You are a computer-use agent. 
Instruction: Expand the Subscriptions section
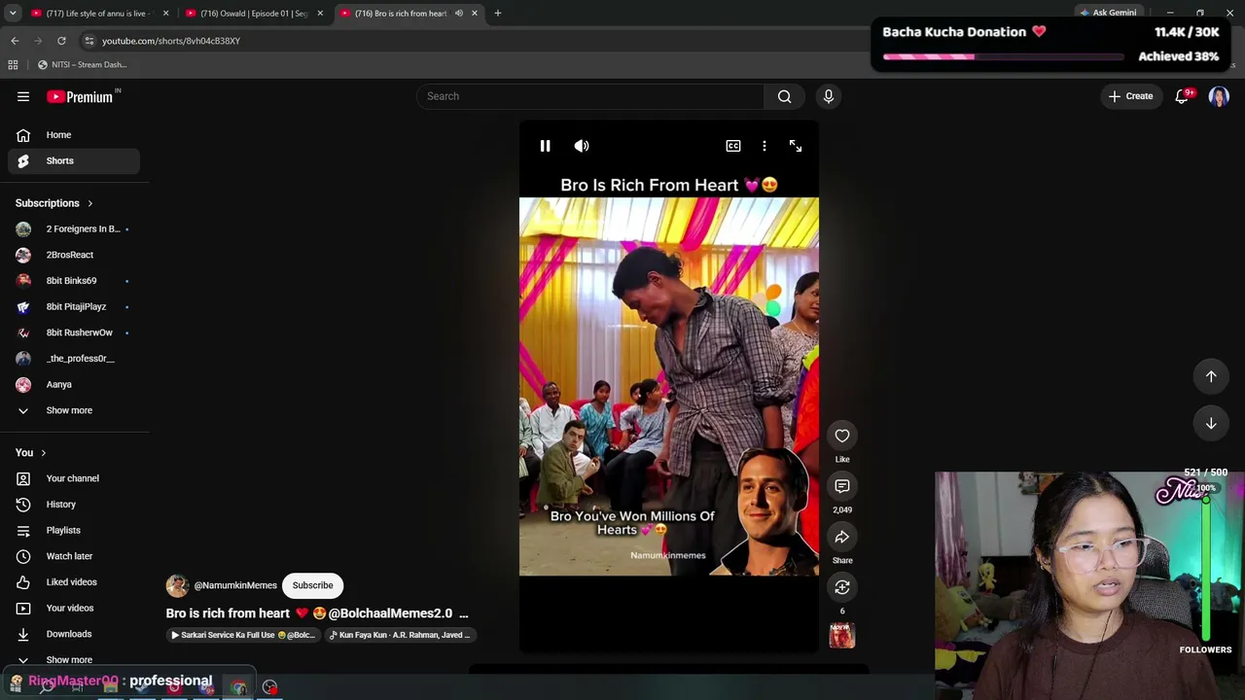[54, 203]
